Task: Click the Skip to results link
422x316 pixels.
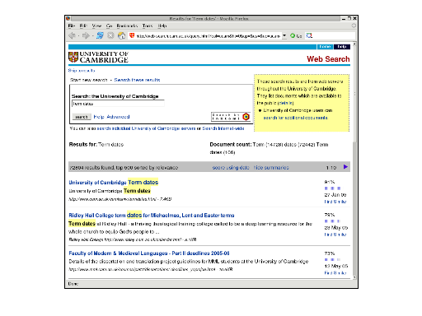Action: point(82,71)
